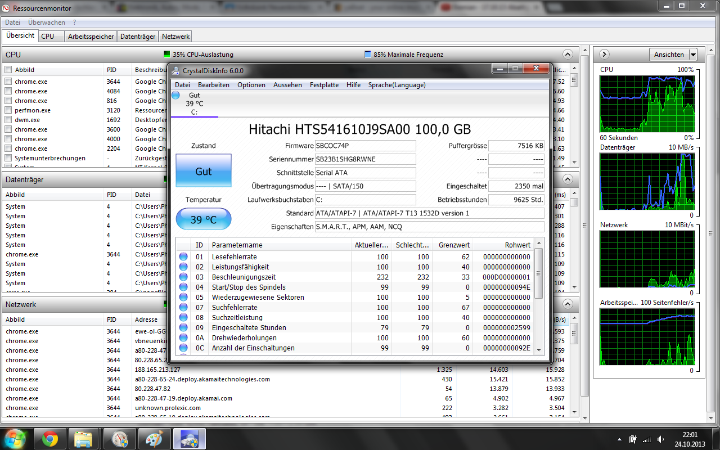Click the CrystalDiskInfo title bar icon
Image resolution: width=720 pixels, height=450 pixels.
(175, 70)
